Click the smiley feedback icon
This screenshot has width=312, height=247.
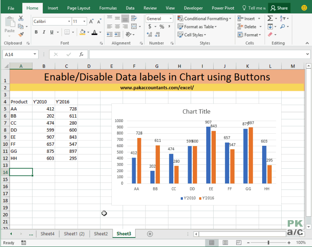pos(304,8)
